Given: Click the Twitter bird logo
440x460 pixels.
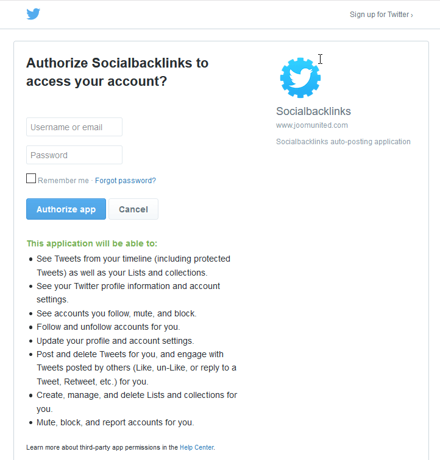Looking at the screenshot, I should (34, 14).
